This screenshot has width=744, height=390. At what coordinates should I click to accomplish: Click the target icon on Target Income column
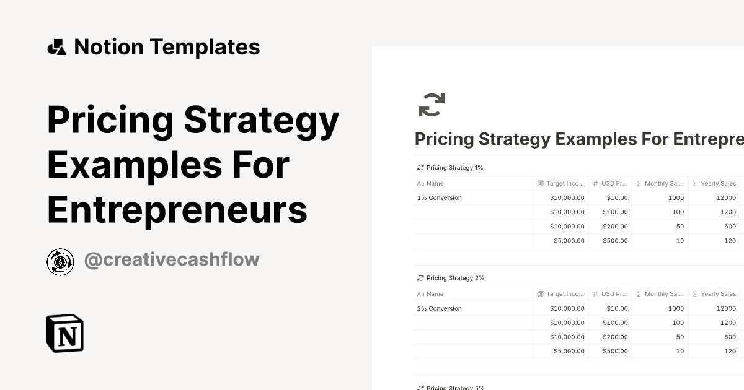tap(541, 183)
